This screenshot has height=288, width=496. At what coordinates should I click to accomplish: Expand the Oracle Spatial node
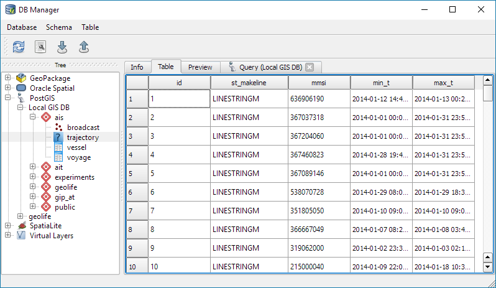click(x=7, y=88)
